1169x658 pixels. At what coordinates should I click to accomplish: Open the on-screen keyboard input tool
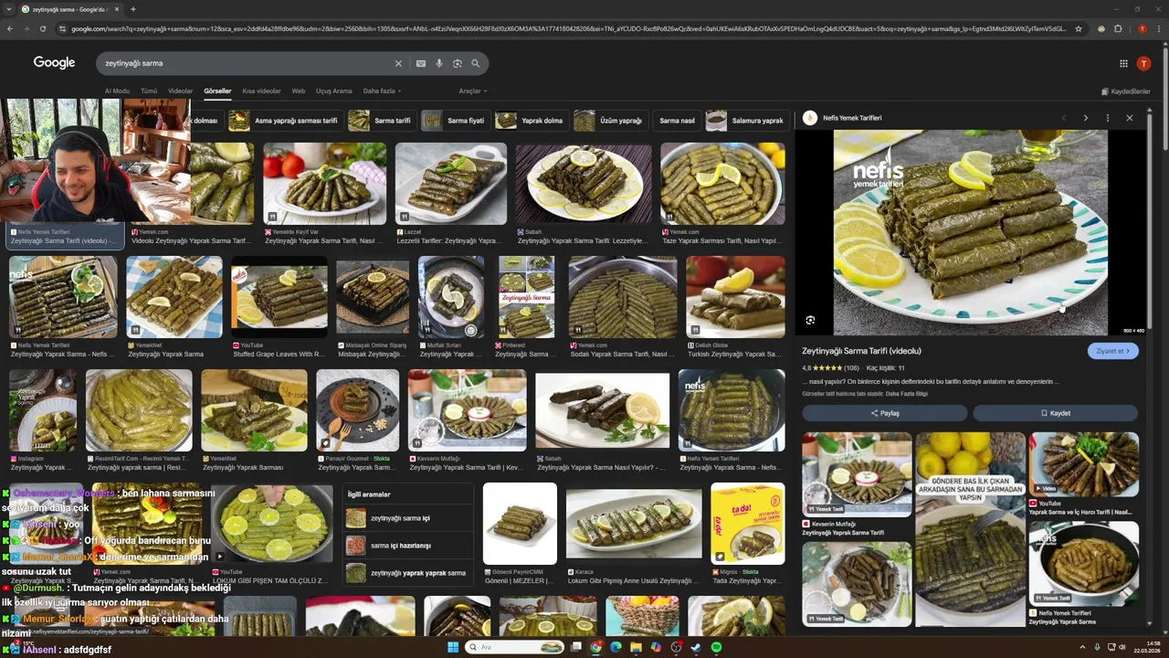[x=420, y=63]
